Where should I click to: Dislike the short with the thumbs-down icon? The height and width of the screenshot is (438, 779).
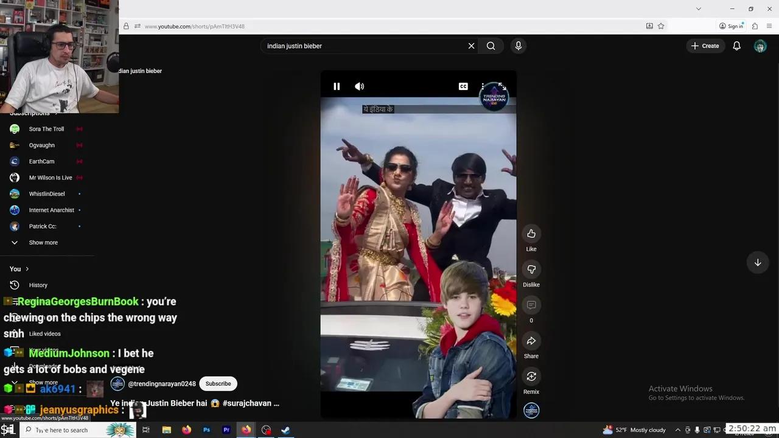pos(531,269)
